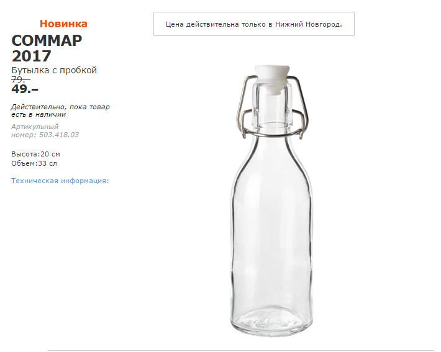Click the Высота:20 см specification

tap(35, 153)
